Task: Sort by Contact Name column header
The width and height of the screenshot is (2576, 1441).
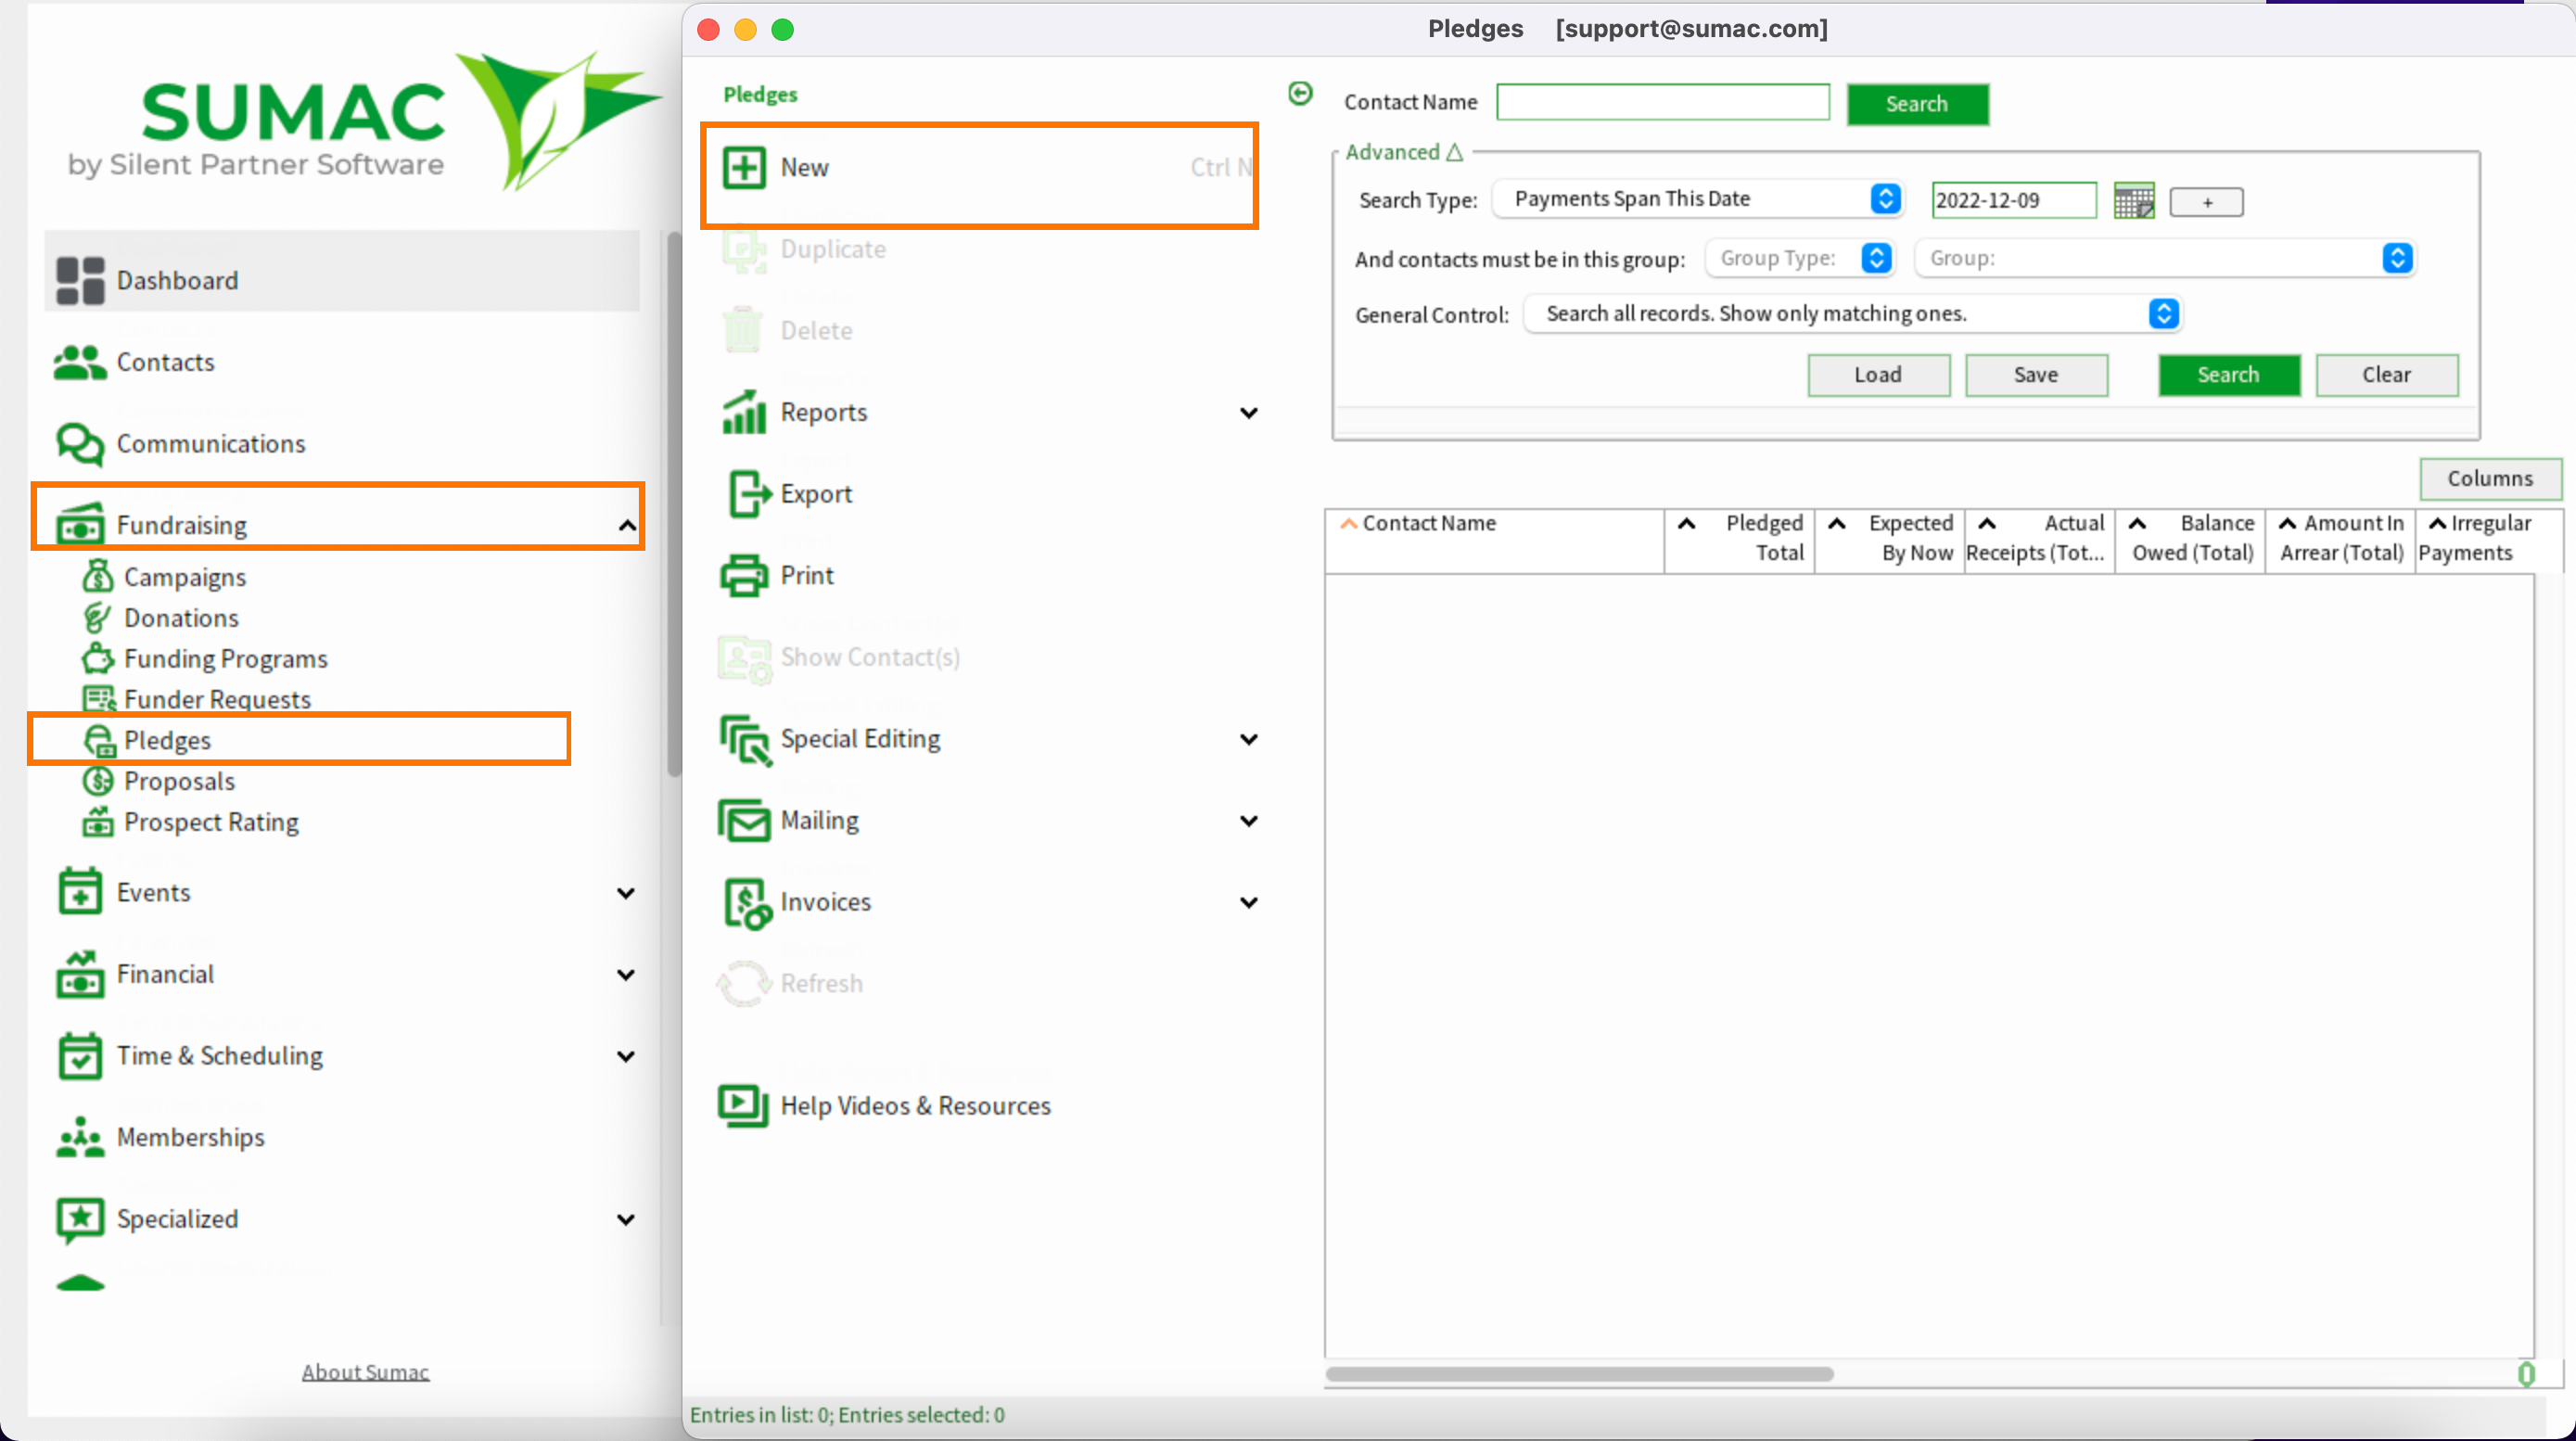Action: pyautogui.click(x=1494, y=540)
